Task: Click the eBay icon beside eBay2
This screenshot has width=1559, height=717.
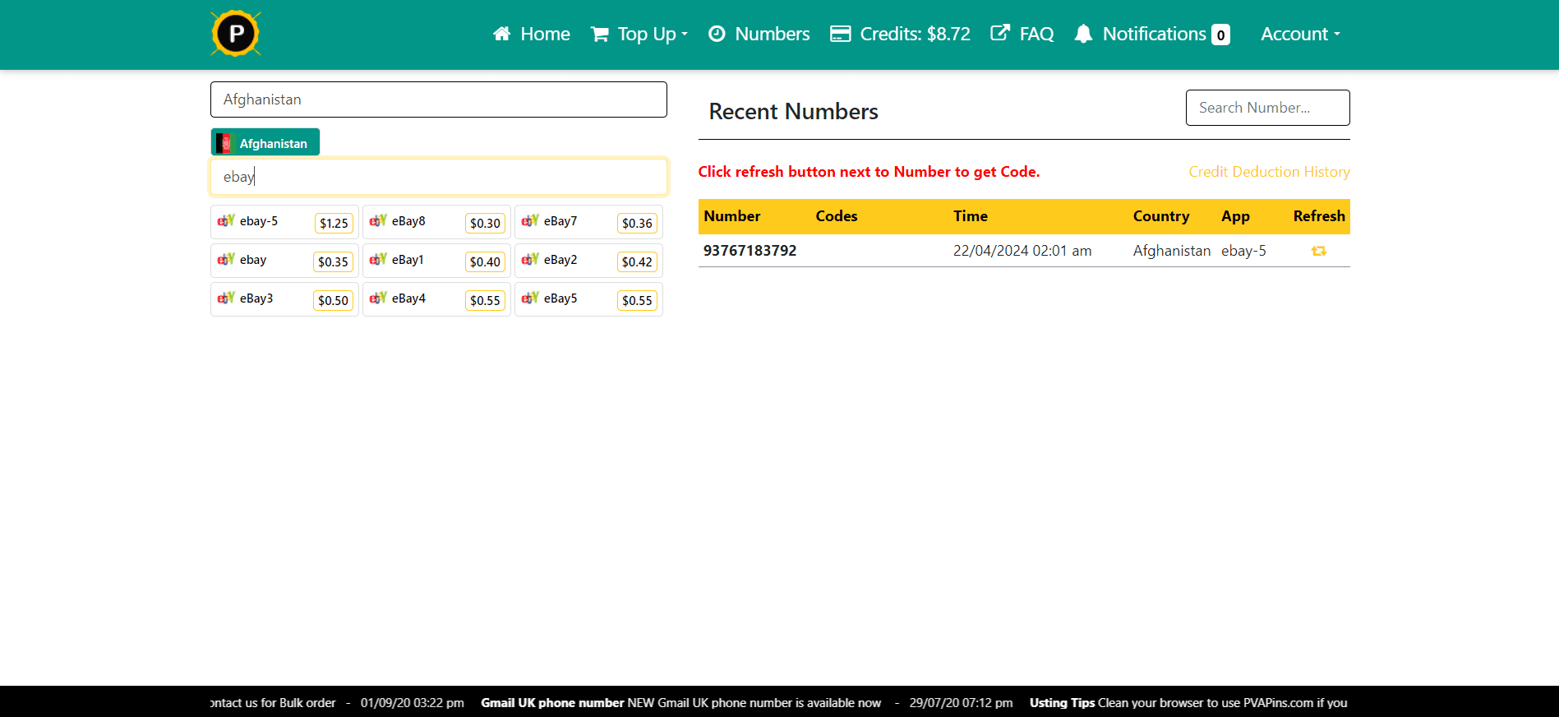Action: click(530, 260)
